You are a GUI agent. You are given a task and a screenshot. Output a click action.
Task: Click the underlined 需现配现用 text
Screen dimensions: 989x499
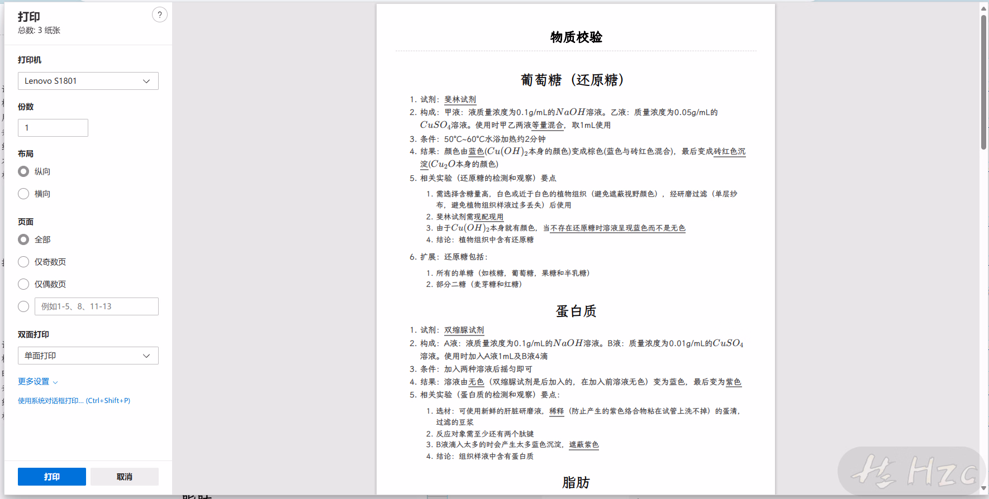(x=485, y=217)
